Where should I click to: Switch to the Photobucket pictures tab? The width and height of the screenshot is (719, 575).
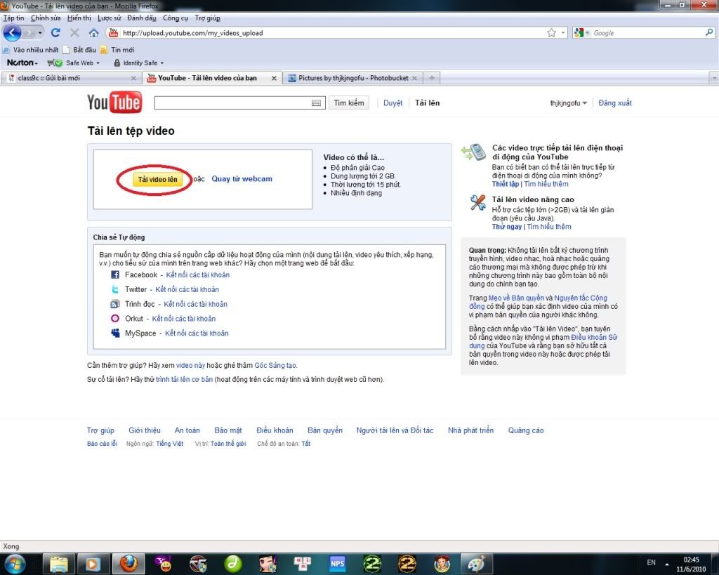(352, 78)
